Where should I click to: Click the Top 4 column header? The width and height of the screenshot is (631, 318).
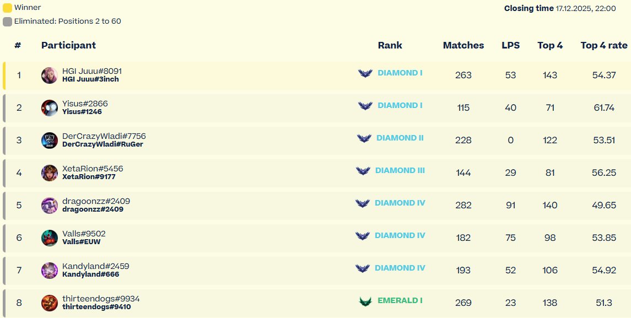click(x=550, y=46)
